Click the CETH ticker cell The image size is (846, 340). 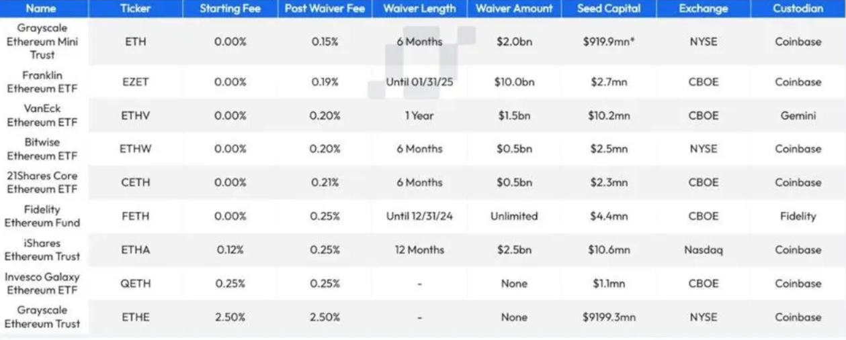135,182
